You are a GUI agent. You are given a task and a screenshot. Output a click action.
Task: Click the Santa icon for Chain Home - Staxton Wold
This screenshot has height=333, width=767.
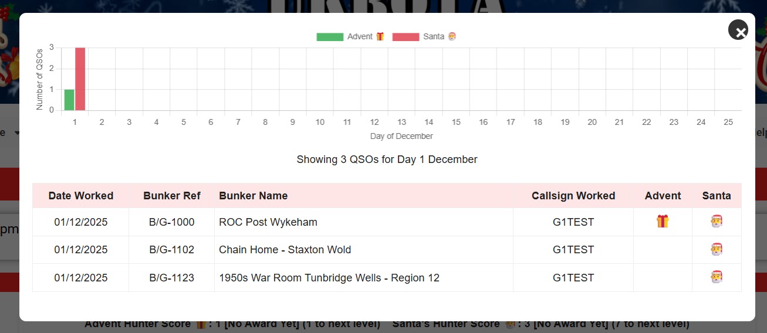716,249
